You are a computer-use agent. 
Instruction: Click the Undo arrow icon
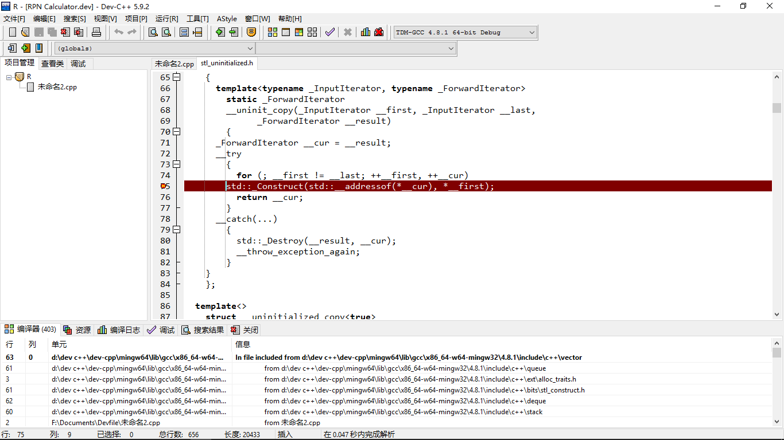119,32
